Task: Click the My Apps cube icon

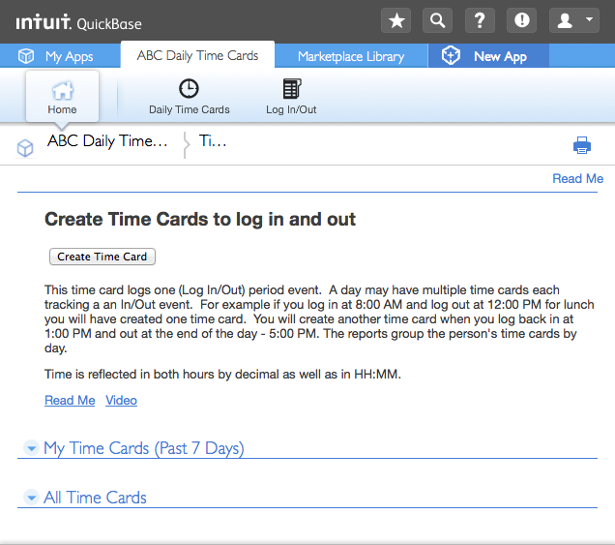Action: [x=26, y=56]
